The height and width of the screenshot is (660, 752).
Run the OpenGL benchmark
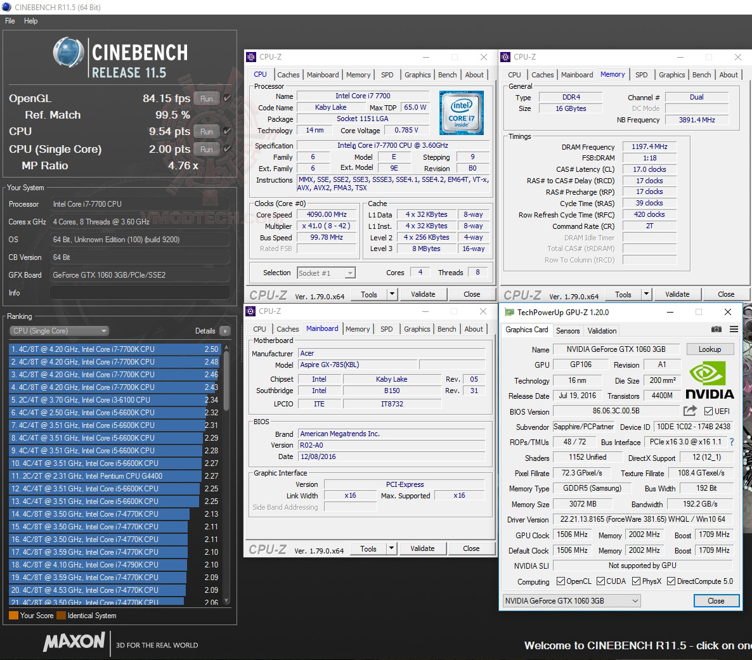pos(207,98)
